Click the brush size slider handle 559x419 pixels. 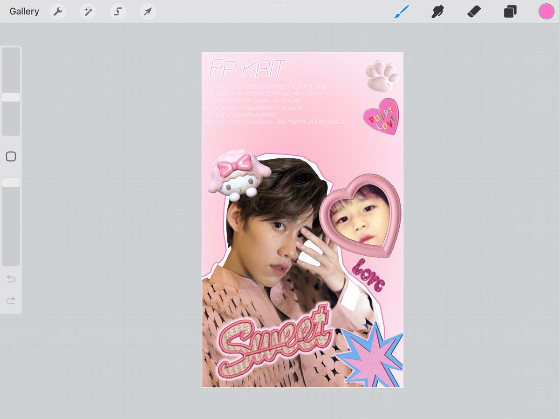(11, 97)
